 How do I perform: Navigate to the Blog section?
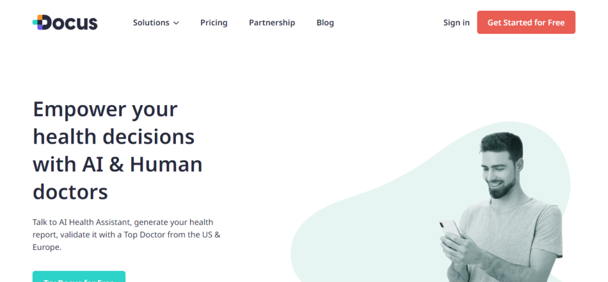coord(325,23)
